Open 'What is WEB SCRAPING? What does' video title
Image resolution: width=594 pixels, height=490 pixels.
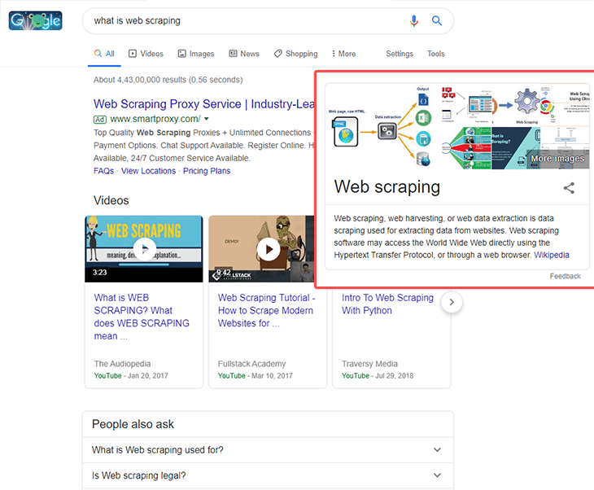[x=142, y=317]
